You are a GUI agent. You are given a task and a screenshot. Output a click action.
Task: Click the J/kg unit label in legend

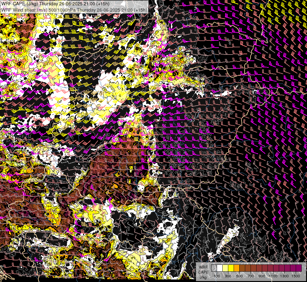[203, 277]
